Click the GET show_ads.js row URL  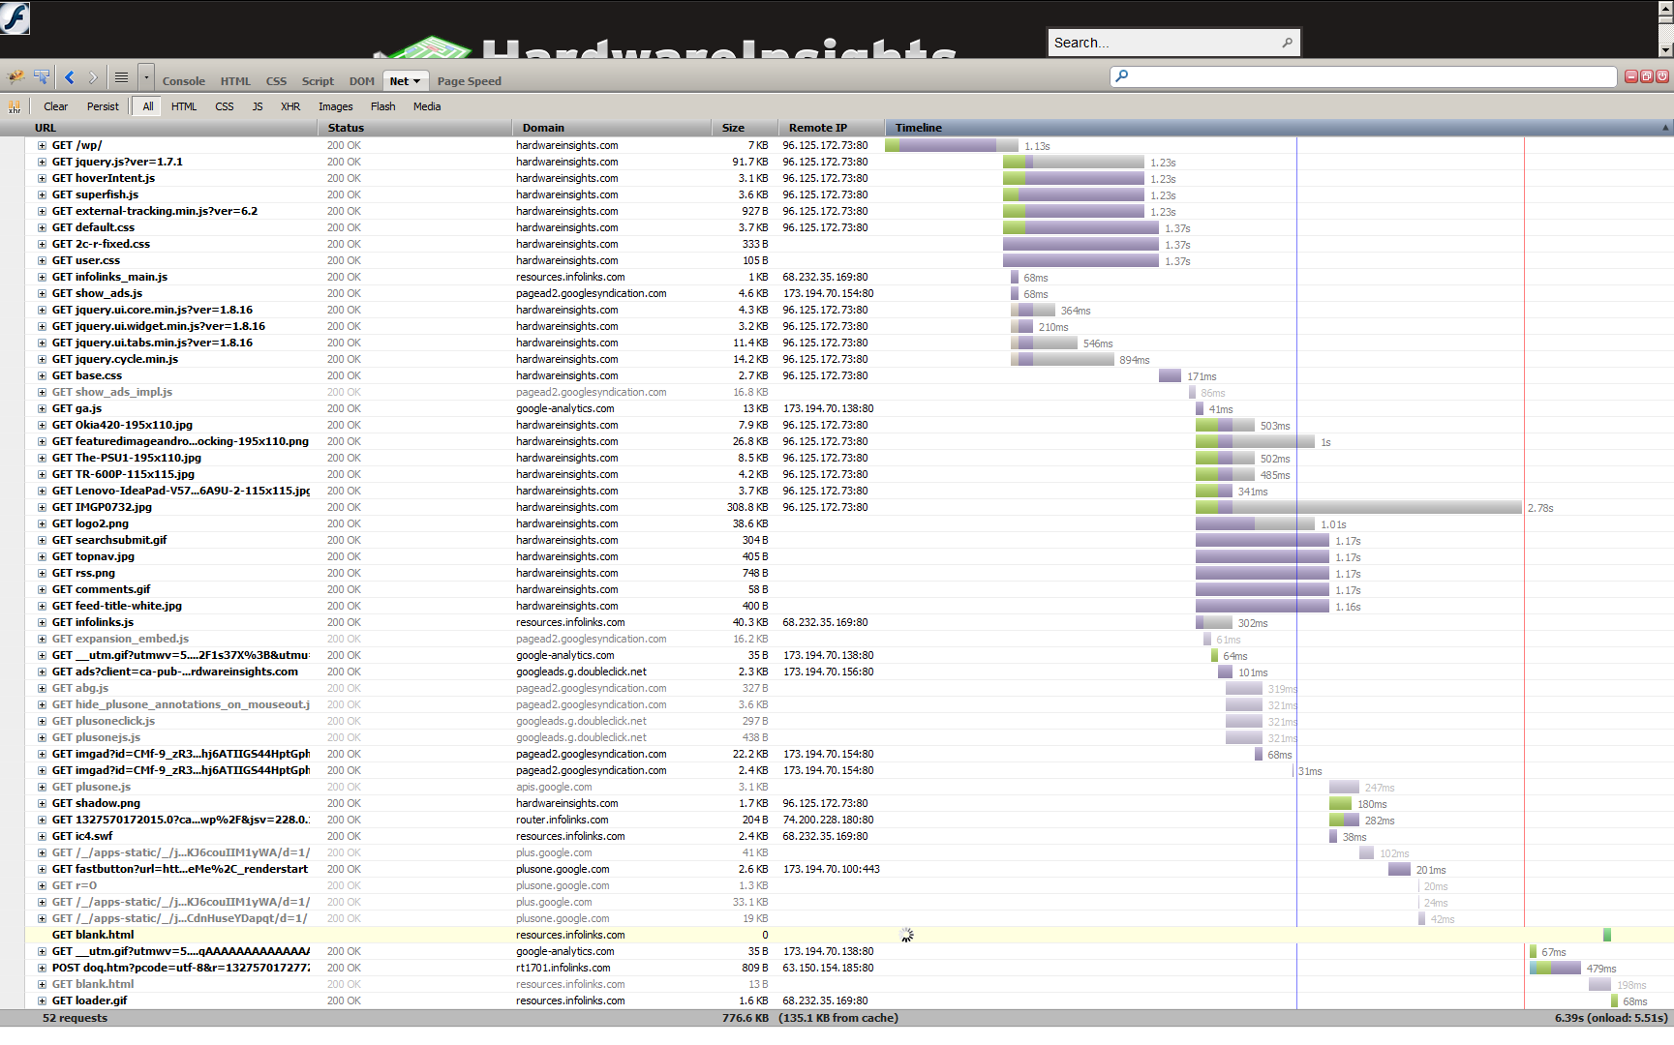[x=97, y=294]
